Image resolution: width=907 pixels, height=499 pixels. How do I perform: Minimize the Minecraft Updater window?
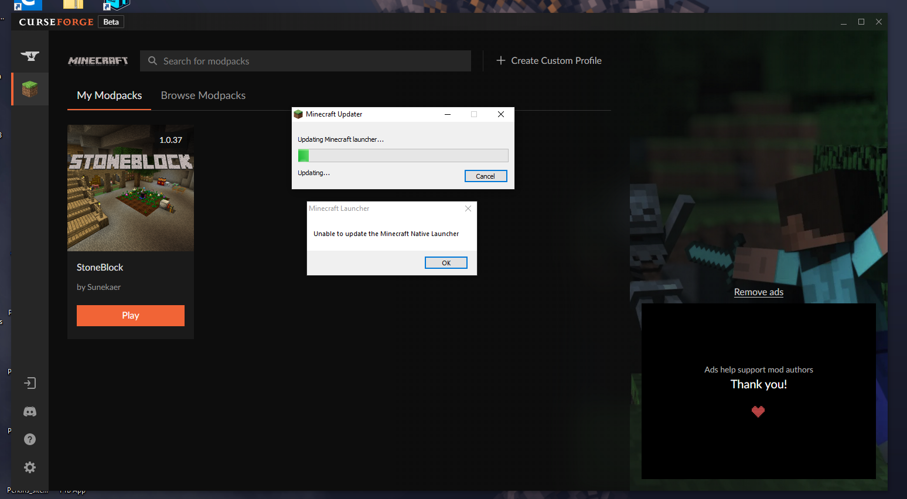(x=448, y=114)
